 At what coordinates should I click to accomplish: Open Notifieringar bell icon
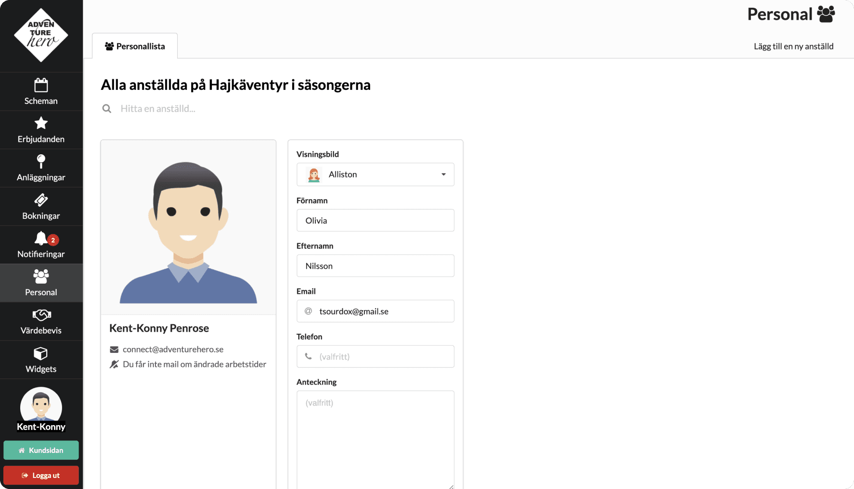pos(41,238)
